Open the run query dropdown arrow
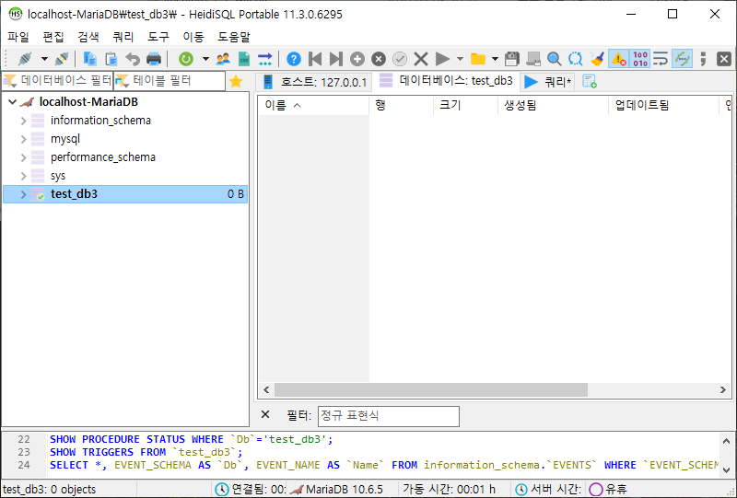 [x=460, y=59]
